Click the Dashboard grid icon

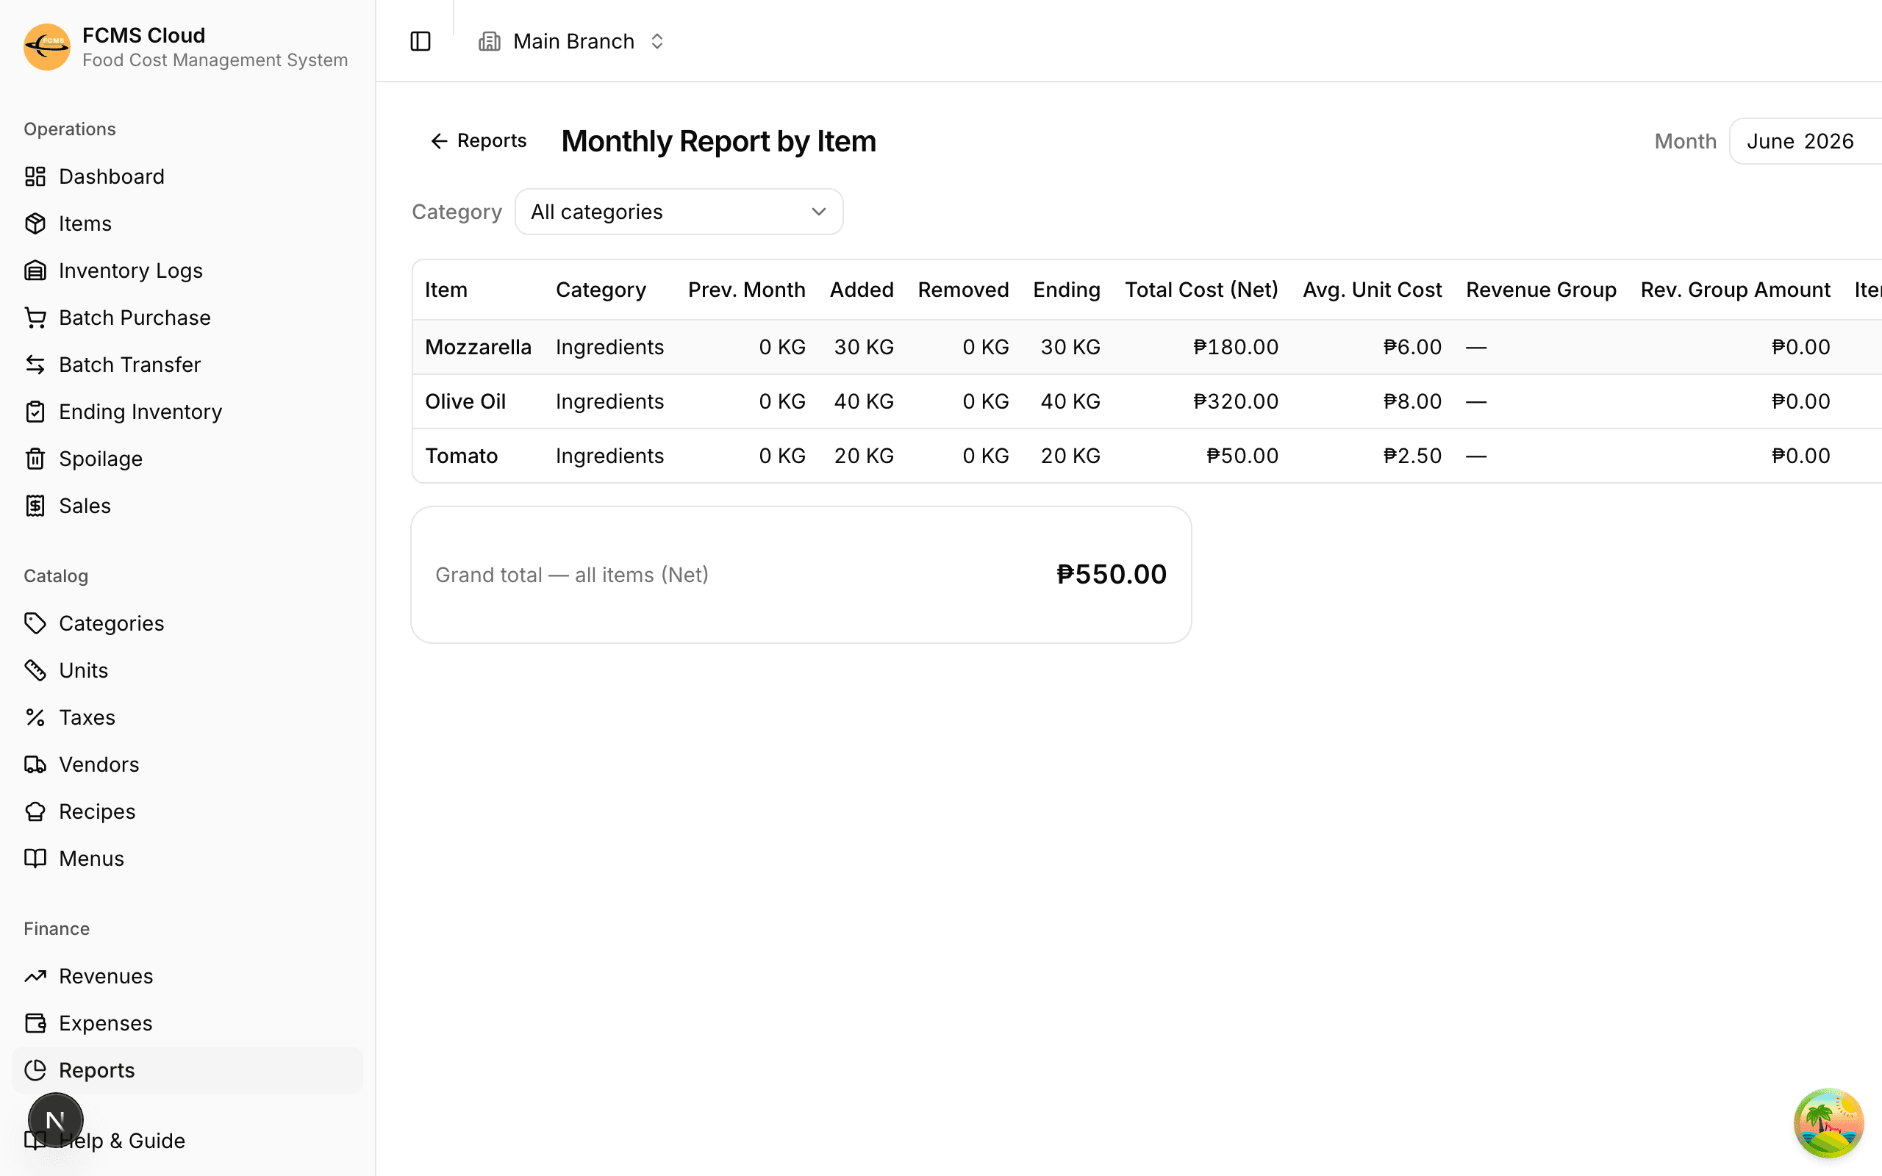[35, 176]
